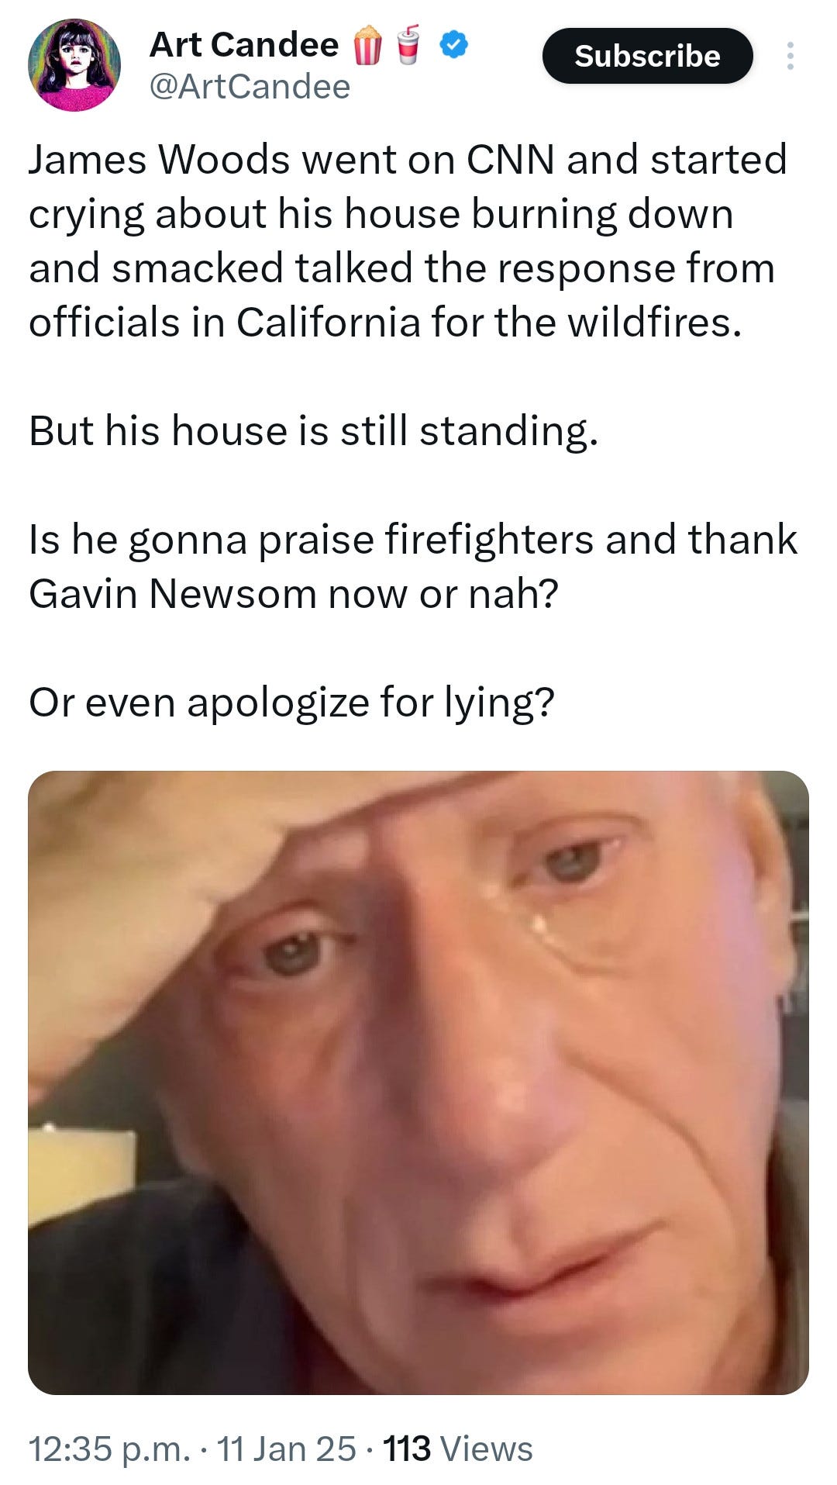Screen dimensions: 837x1485
Task: Open the attached crying man photo
Action: tap(418, 1083)
